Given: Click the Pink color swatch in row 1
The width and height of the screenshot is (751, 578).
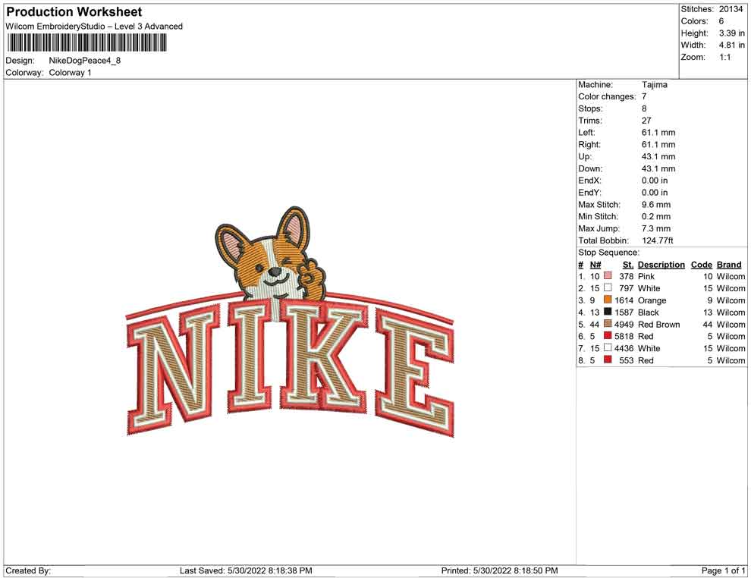Looking at the screenshot, I should click(608, 276).
